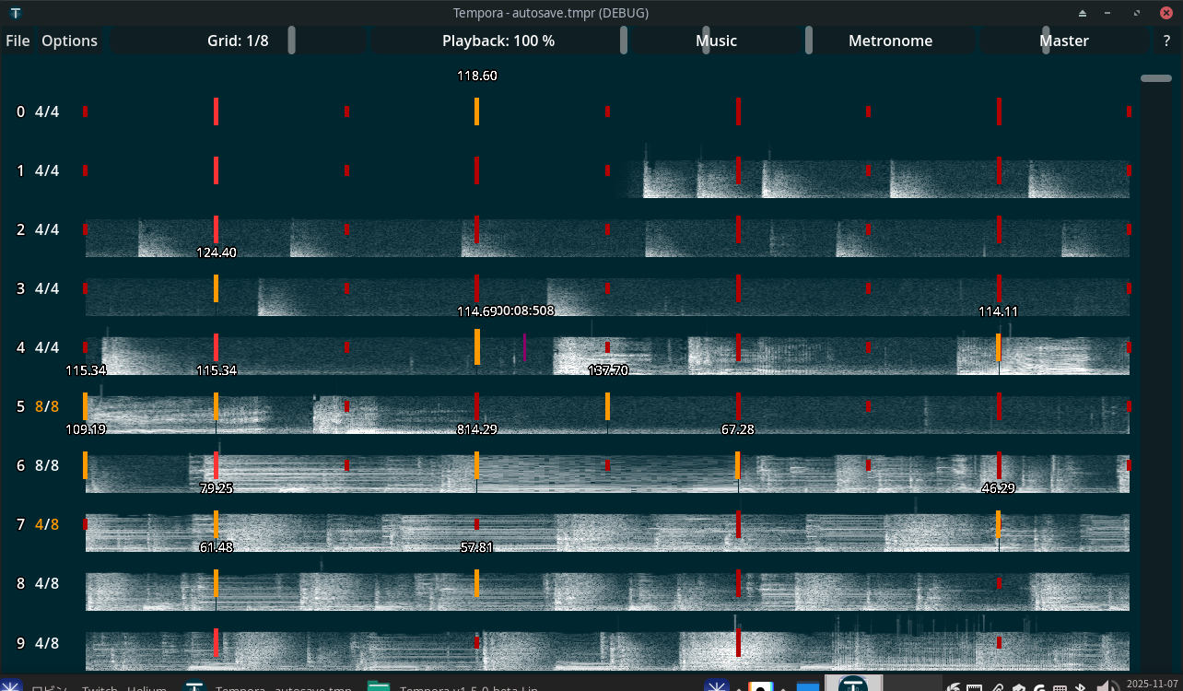
Task: Click the 8/8 time signature on measure 5
Action: [47, 406]
